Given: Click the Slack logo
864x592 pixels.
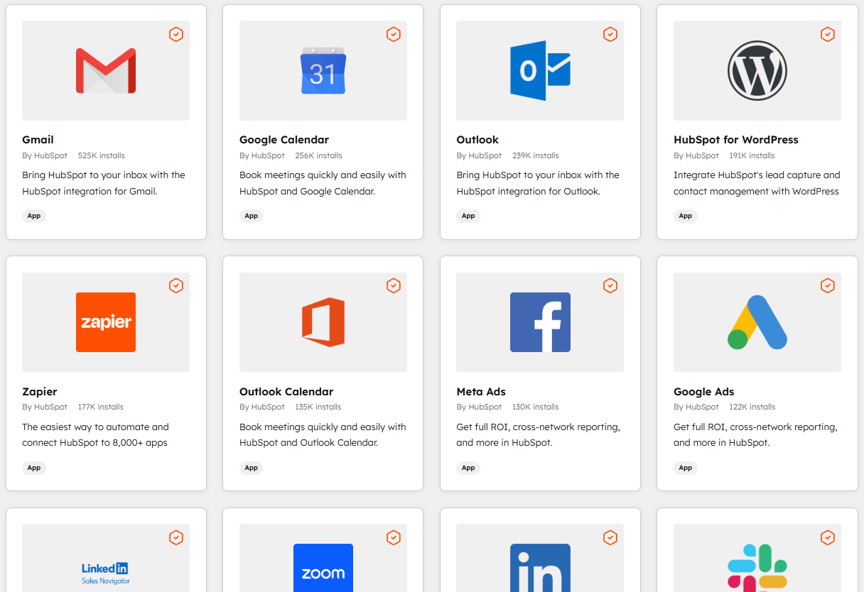Looking at the screenshot, I should click(757, 568).
